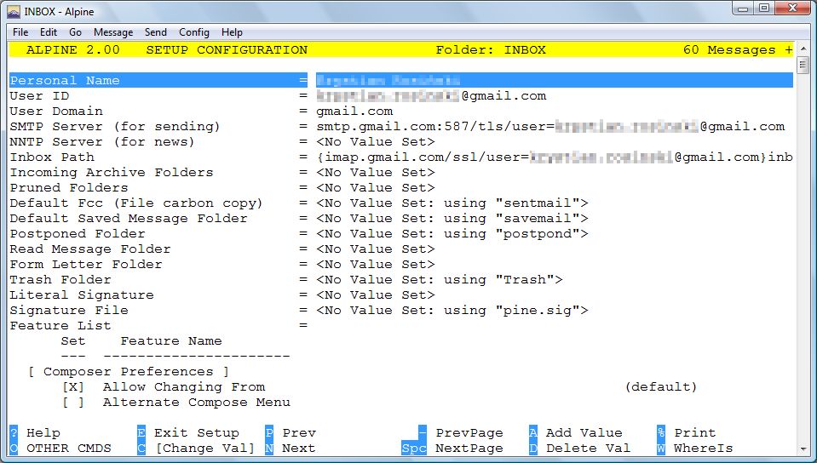Click the "Trash" default value
Viewport: 817px width, 463px height.
tap(525, 280)
